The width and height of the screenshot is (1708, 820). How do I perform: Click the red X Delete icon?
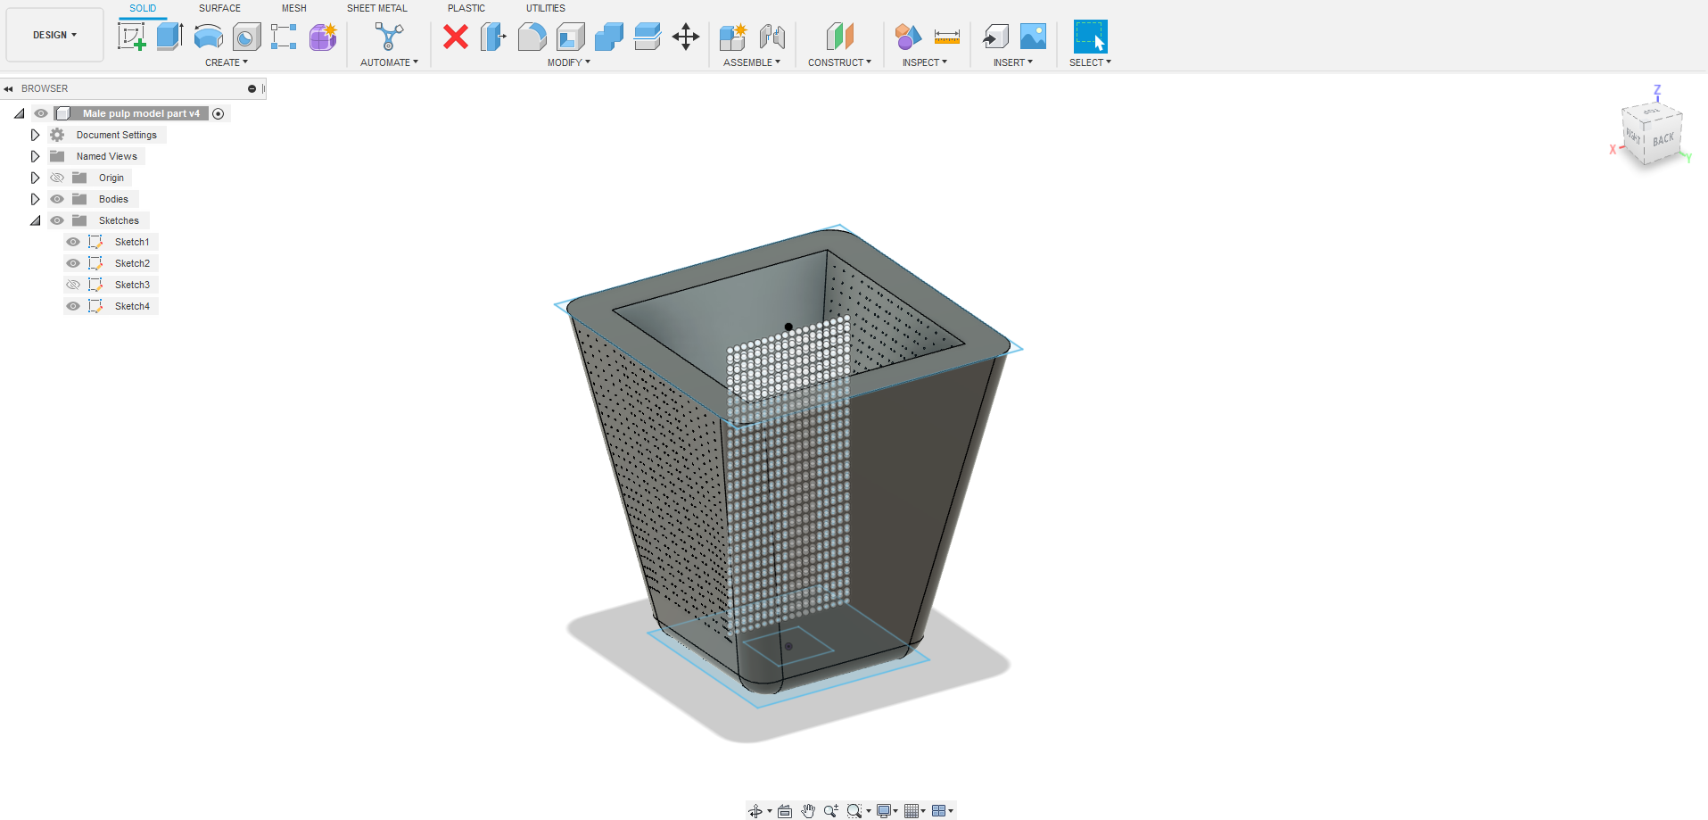pyautogui.click(x=456, y=37)
